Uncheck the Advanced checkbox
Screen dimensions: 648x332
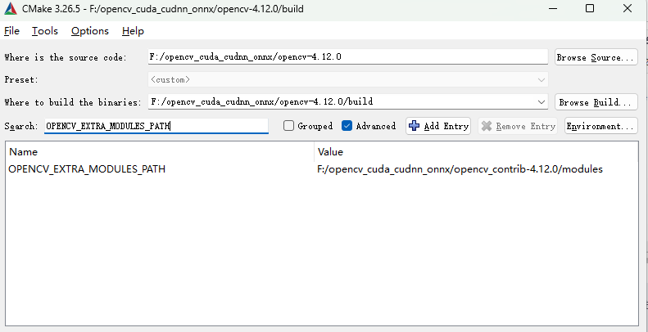(347, 126)
